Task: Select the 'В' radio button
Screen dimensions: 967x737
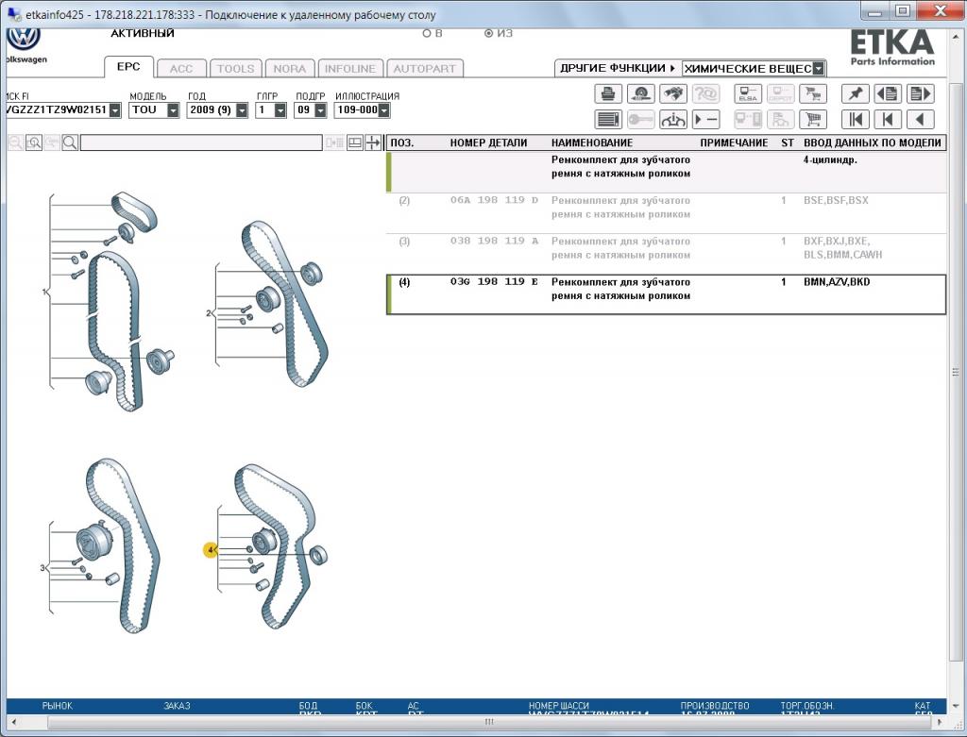Action: [x=427, y=33]
